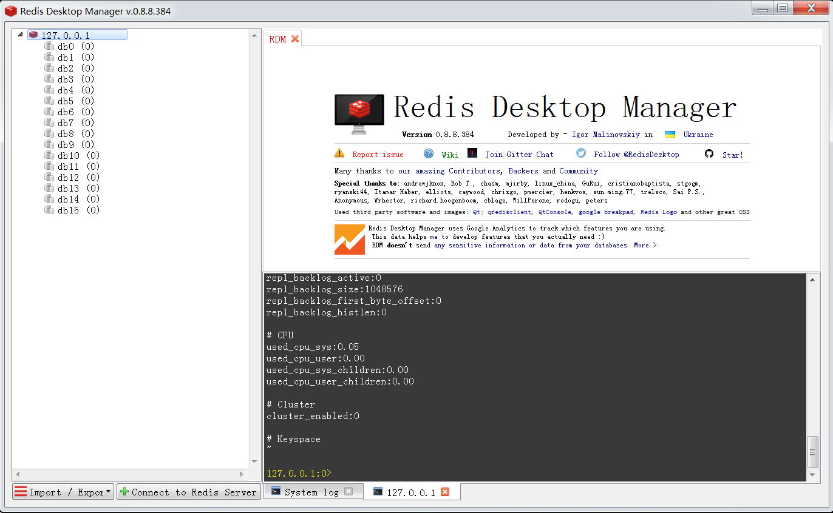Select database db9 (0) in tree

[x=75, y=145]
